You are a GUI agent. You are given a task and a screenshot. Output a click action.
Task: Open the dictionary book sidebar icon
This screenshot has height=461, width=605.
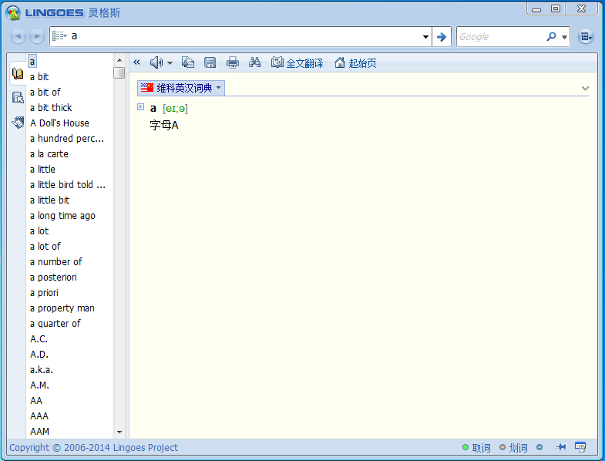(18, 74)
